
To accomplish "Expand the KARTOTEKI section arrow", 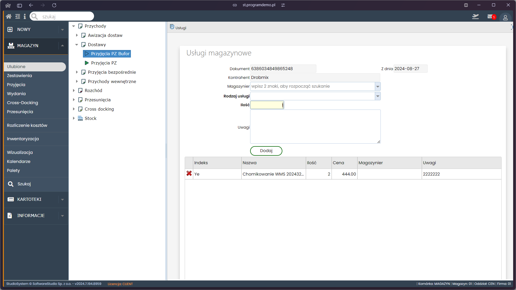I will (x=62, y=200).
